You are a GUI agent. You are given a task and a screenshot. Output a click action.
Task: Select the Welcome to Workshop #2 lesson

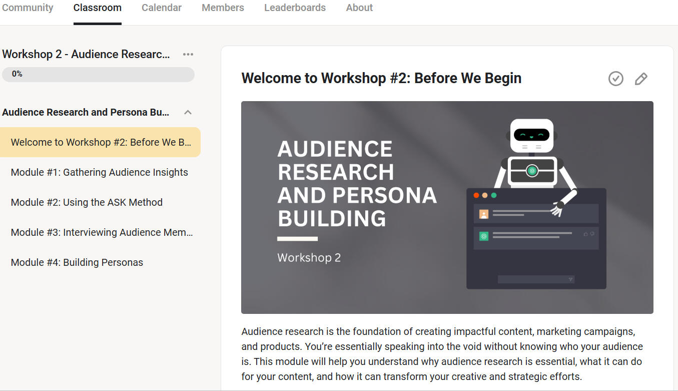point(101,142)
